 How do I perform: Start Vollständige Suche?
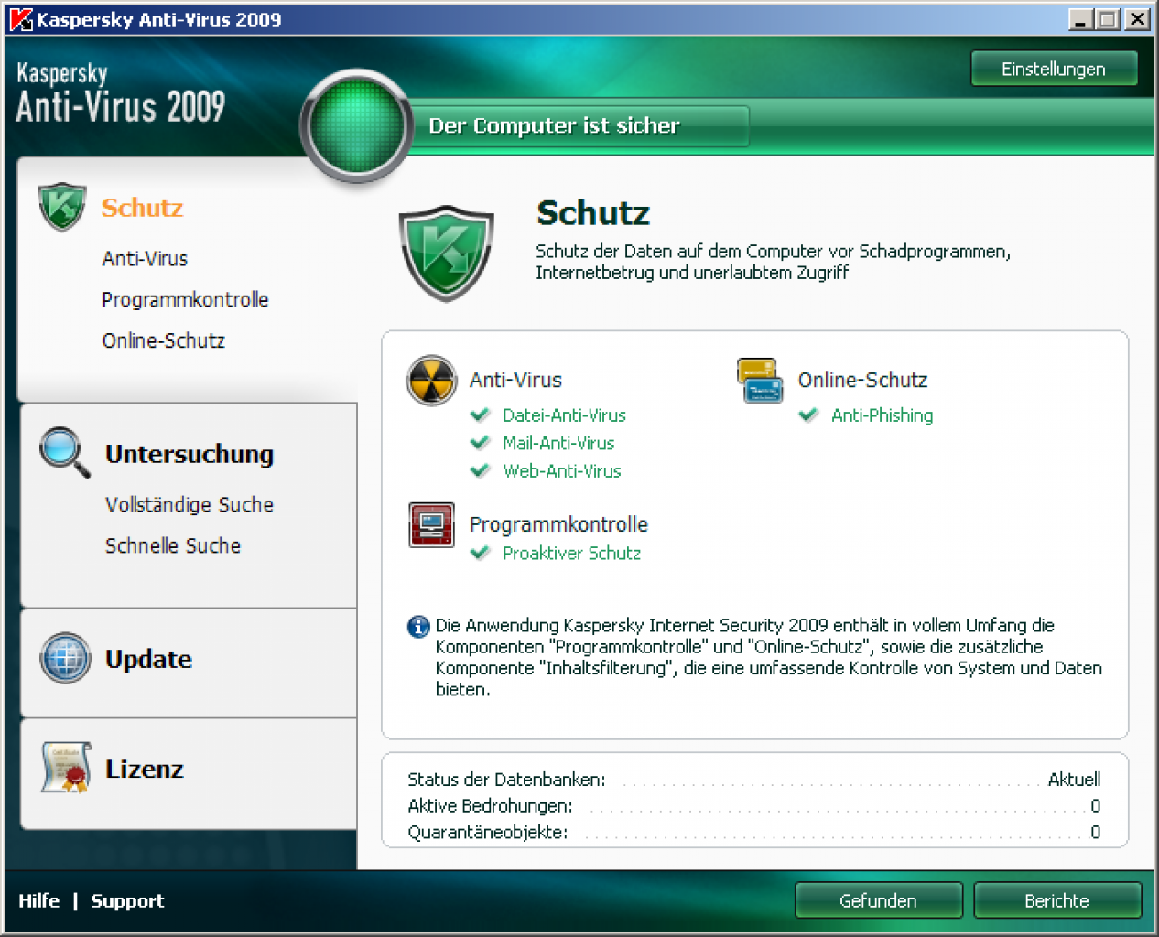190,505
